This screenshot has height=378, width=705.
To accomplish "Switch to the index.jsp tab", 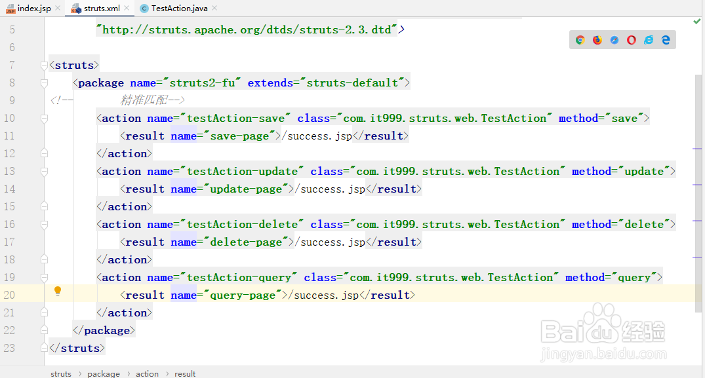I will tap(32, 9).
